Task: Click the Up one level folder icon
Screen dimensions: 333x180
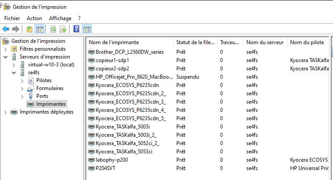Action: (29, 29)
